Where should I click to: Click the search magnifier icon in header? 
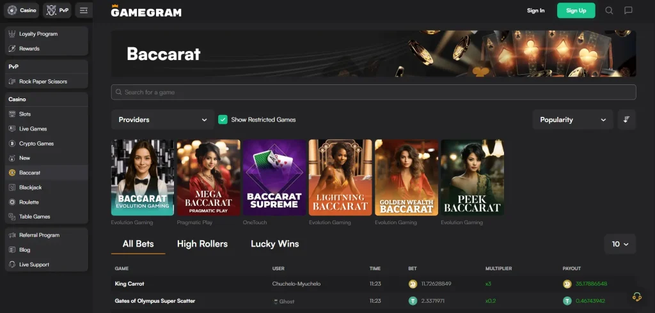pyautogui.click(x=609, y=10)
